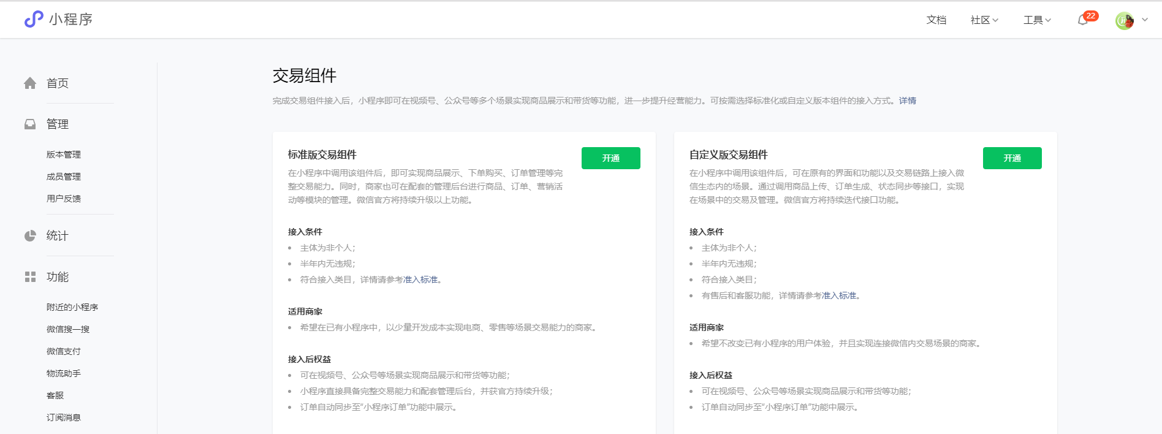Click the 小程序 brand text
The image size is (1162, 434).
coord(71,20)
